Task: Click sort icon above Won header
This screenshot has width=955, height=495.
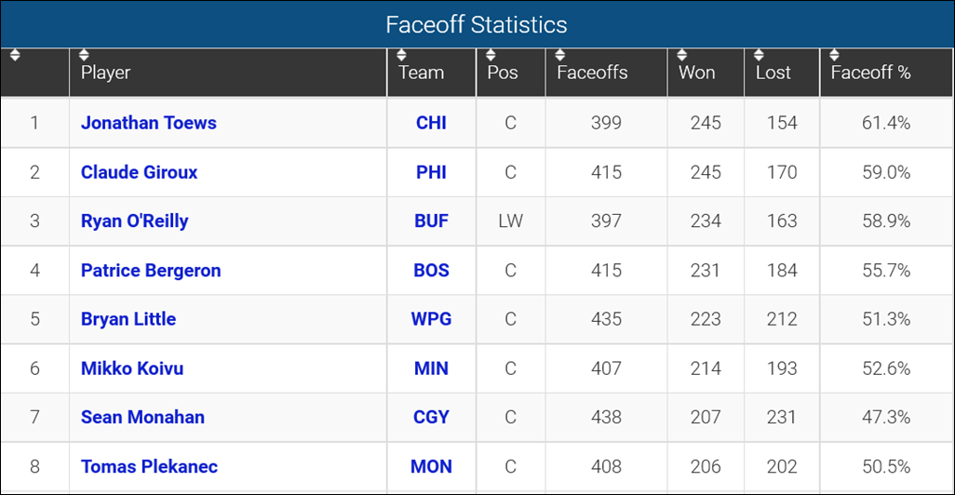Action: [x=682, y=55]
